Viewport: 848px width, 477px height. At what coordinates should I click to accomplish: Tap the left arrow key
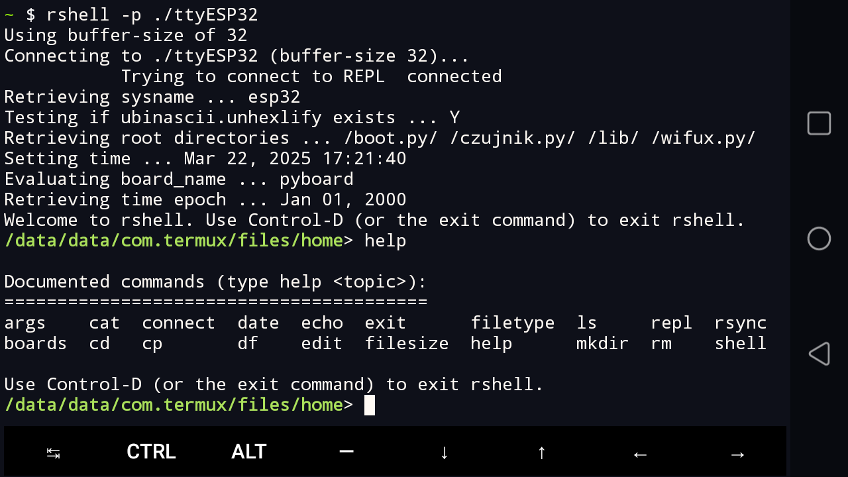[640, 454]
